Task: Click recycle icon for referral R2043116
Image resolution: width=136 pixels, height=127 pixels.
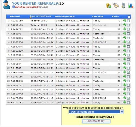Action: click(125, 77)
